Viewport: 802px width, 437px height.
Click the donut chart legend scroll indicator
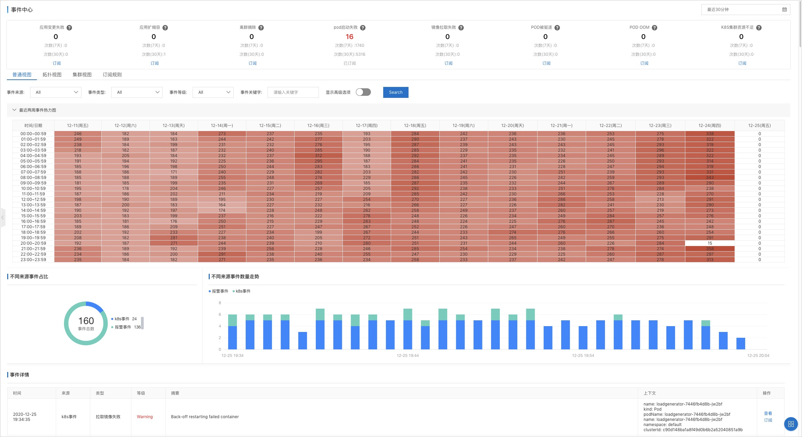[x=142, y=323]
